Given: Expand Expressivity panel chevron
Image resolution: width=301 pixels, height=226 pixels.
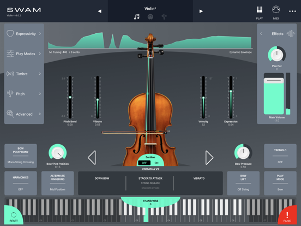Looking at the screenshot, I should tap(40, 34).
